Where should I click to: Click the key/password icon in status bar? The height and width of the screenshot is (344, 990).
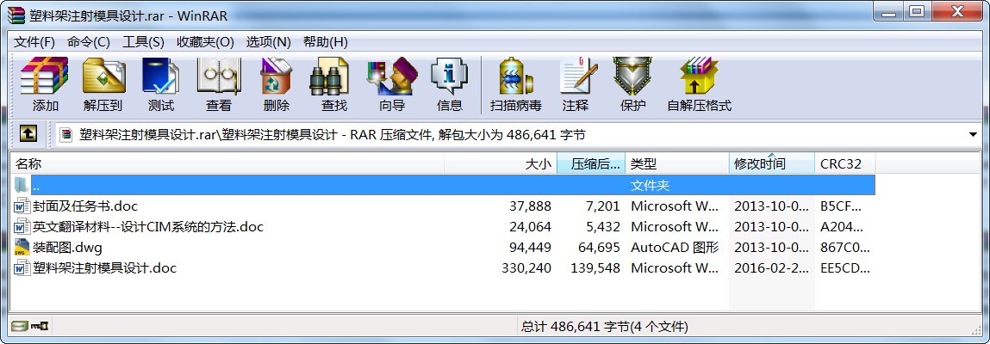tap(40, 326)
